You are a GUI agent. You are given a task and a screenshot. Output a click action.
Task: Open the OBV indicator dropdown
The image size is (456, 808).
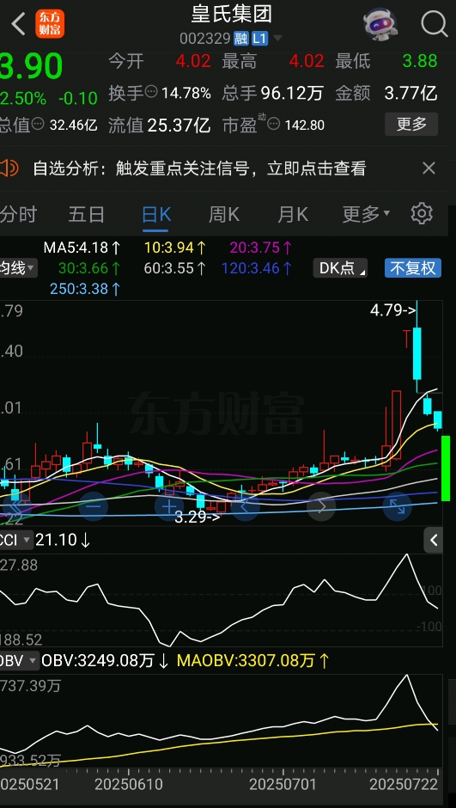tap(19, 661)
